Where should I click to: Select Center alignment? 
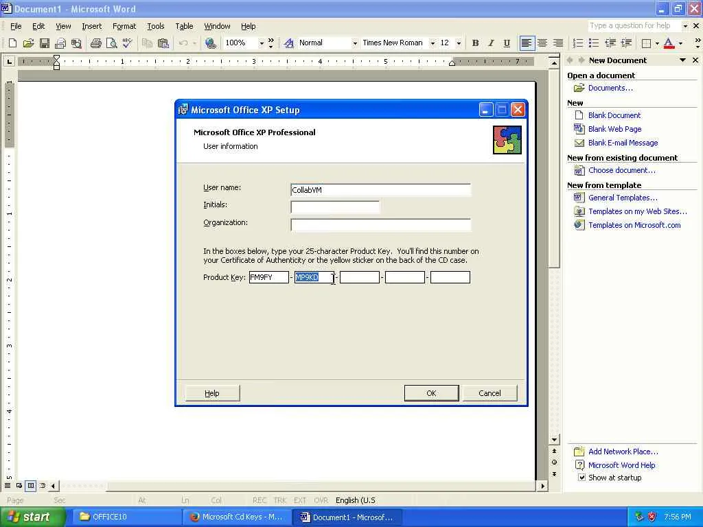click(x=542, y=43)
